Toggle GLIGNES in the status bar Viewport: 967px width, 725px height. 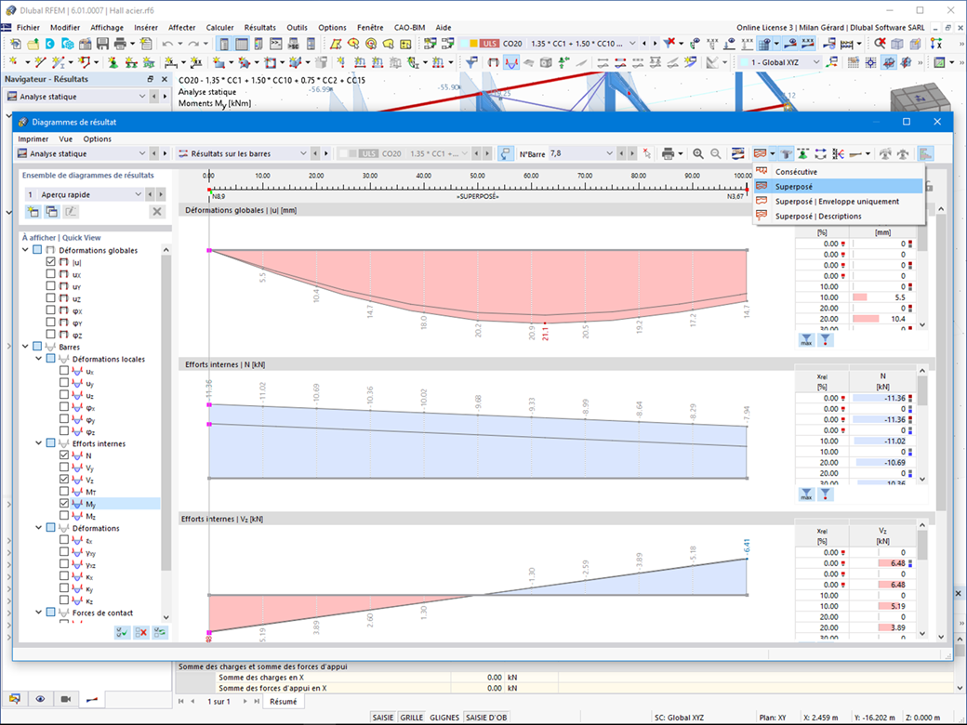(x=444, y=718)
